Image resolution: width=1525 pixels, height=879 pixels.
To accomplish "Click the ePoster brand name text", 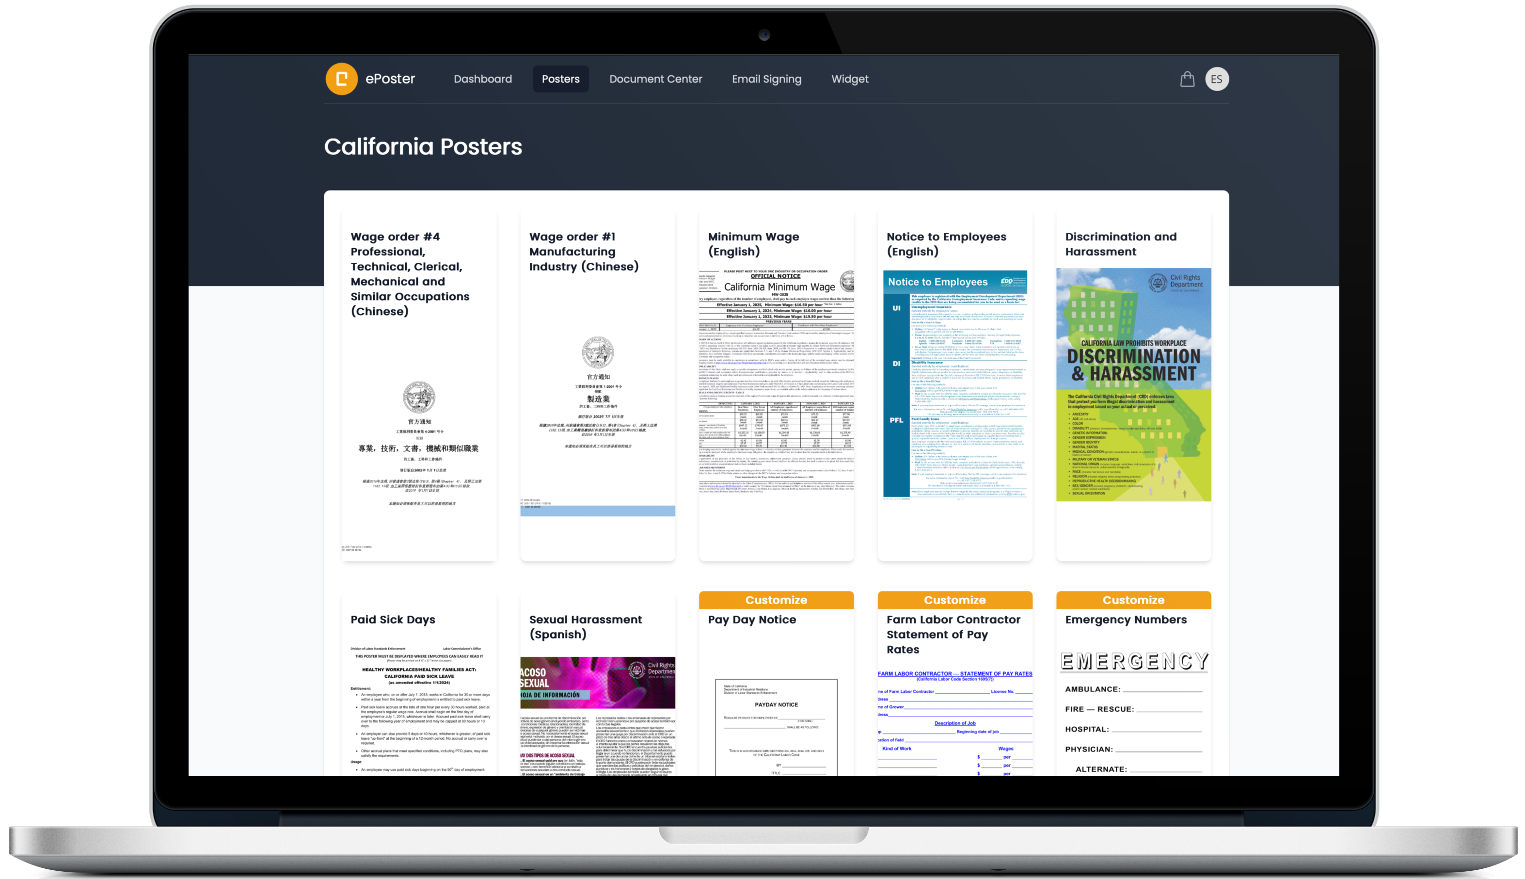I will 390,79.
